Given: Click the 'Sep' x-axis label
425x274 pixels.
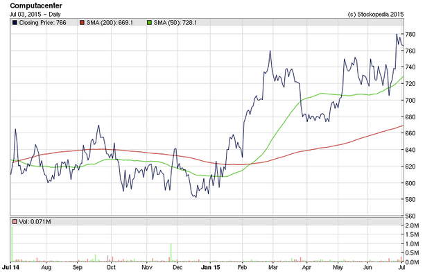Looking at the screenshot, I should pos(77,268).
